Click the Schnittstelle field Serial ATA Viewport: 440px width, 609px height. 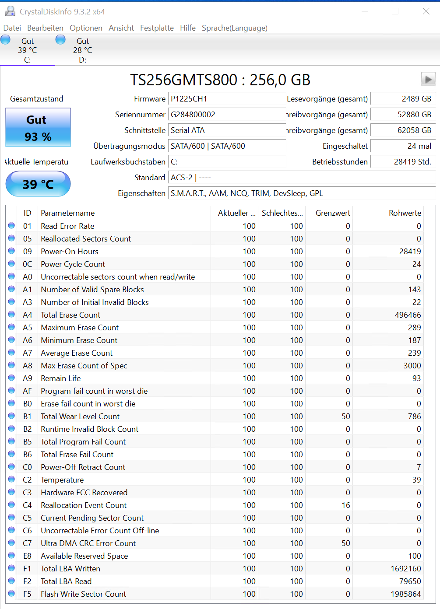click(227, 130)
